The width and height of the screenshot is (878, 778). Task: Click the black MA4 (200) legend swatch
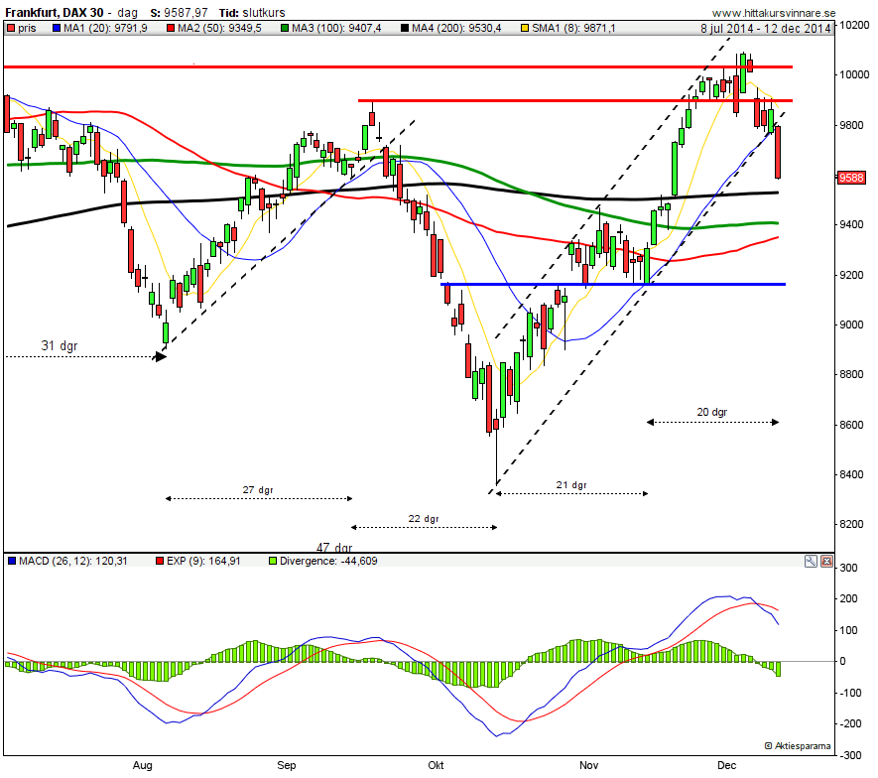(x=405, y=28)
